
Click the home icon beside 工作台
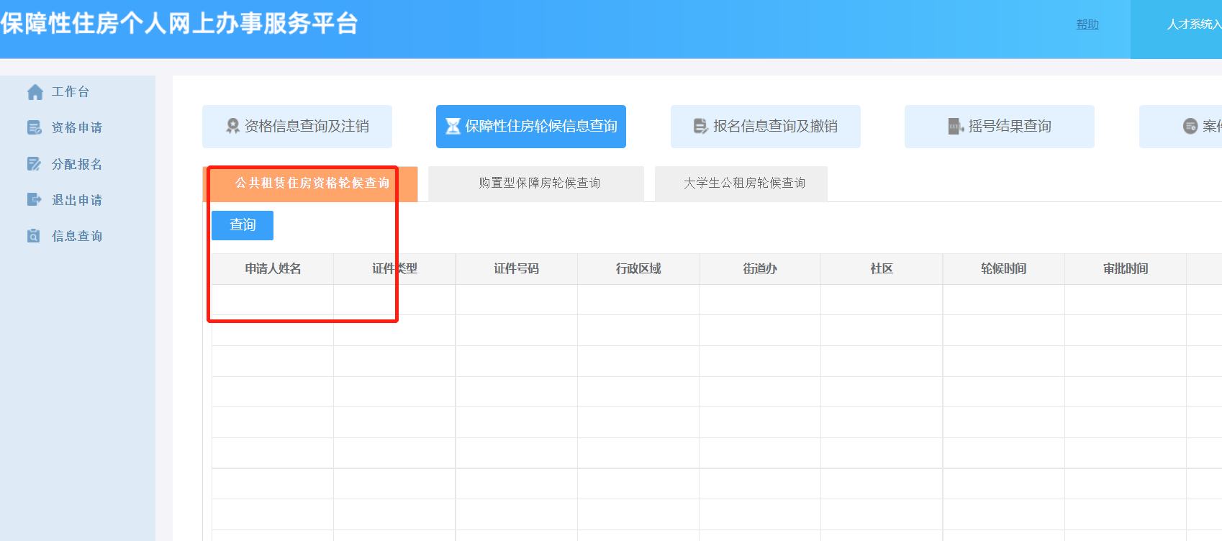(35, 92)
